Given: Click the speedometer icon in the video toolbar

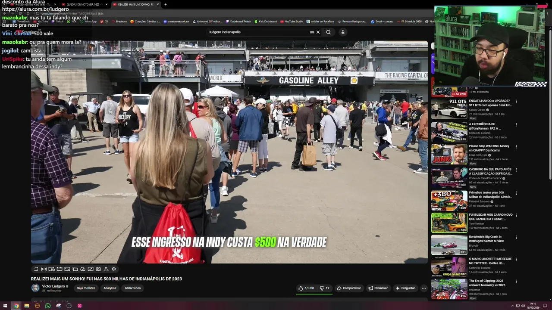Looking at the screenshot, I should click(83, 269).
